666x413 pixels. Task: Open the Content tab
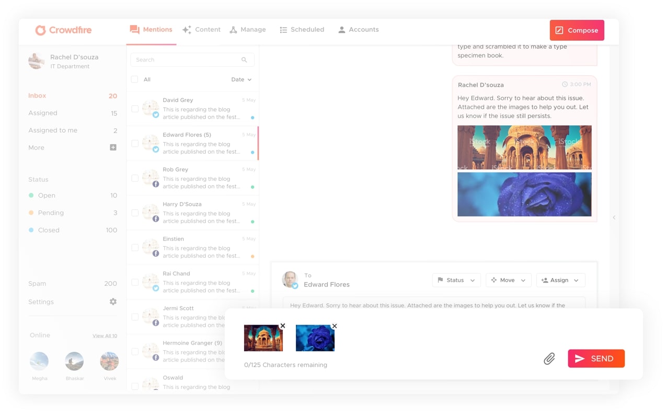(201, 30)
